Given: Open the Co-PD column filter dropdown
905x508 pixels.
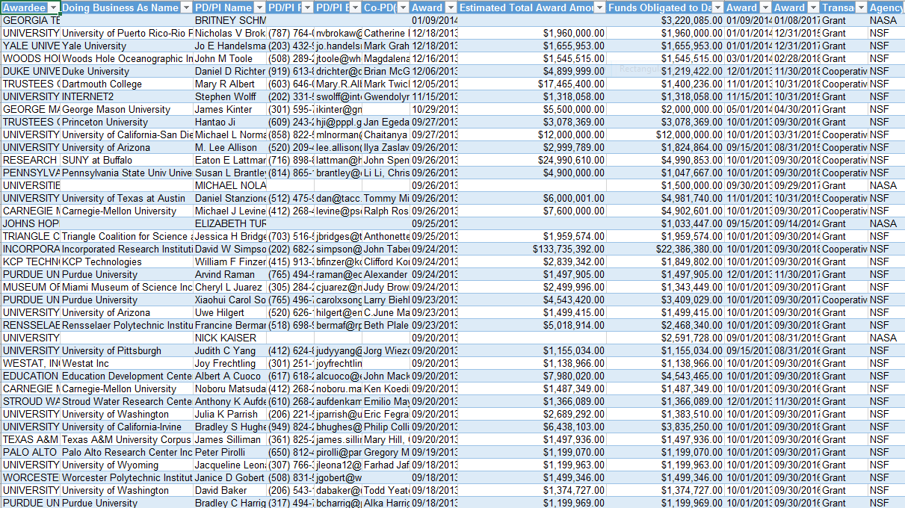Looking at the screenshot, I should (401, 7).
